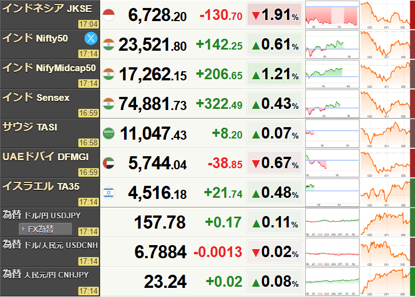Open the インド Sensex label
This screenshot has width=415, height=297.
tap(36, 97)
